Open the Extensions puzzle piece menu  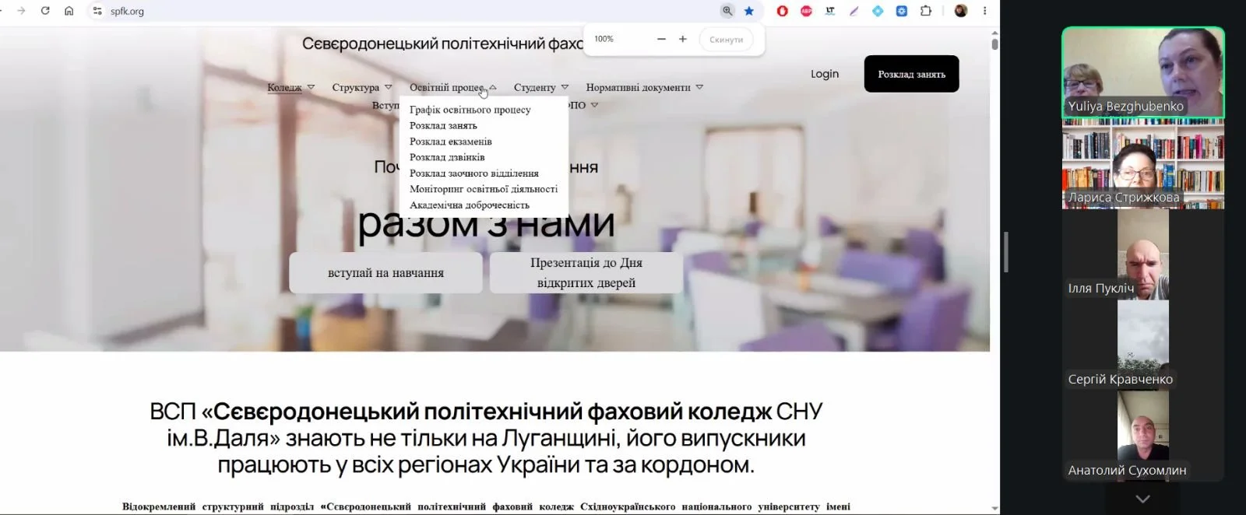[x=926, y=11]
